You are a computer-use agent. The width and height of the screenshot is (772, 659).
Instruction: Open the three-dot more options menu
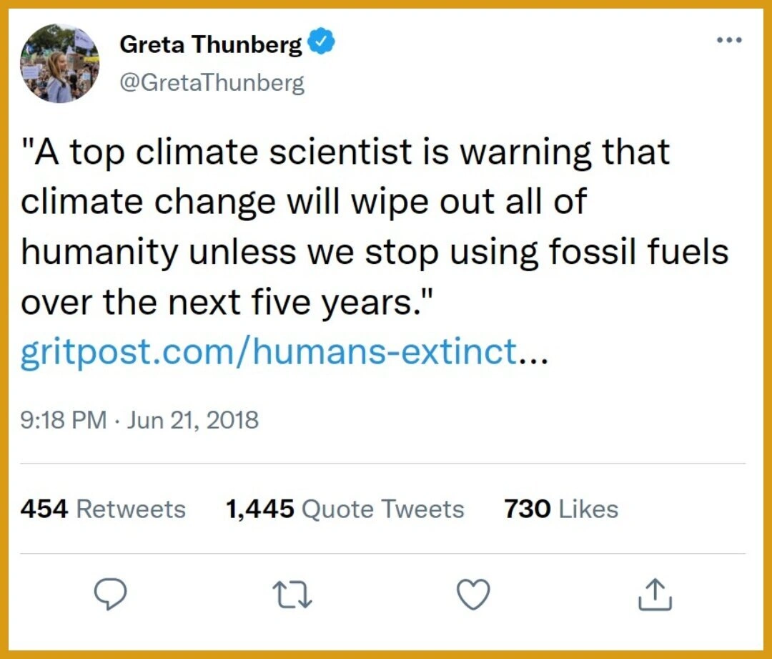tap(729, 40)
